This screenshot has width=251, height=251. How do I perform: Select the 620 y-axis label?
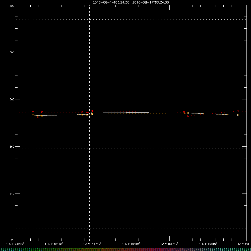click(12, 6)
